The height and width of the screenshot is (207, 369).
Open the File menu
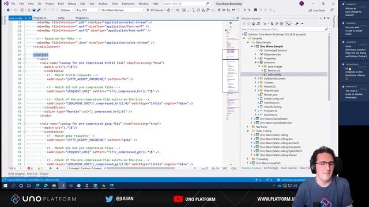13,4
